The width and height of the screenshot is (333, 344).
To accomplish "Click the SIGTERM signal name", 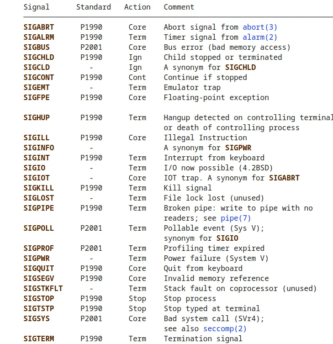I will pos(39,339).
